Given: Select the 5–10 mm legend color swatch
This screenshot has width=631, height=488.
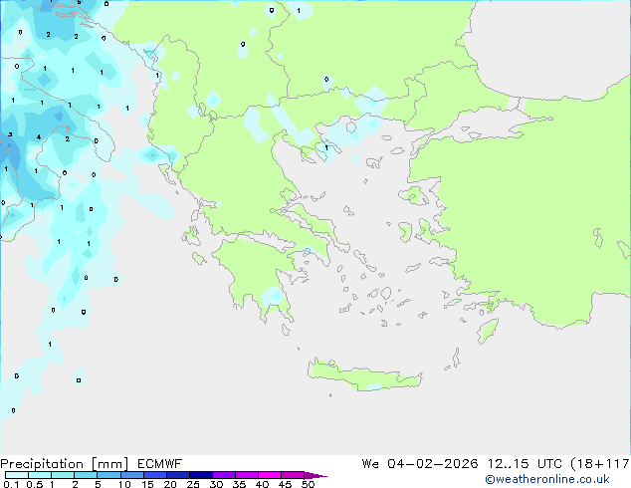Looking at the screenshot, I should click(x=108, y=475).
